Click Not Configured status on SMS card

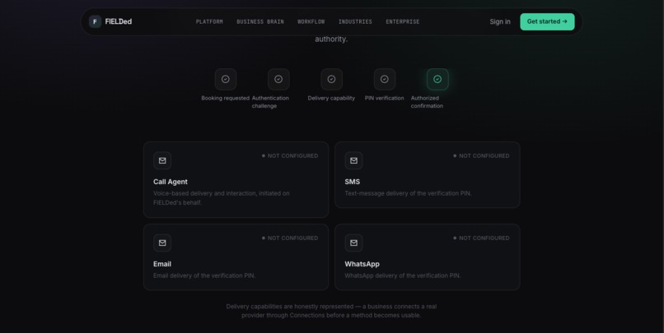(481, 156)
